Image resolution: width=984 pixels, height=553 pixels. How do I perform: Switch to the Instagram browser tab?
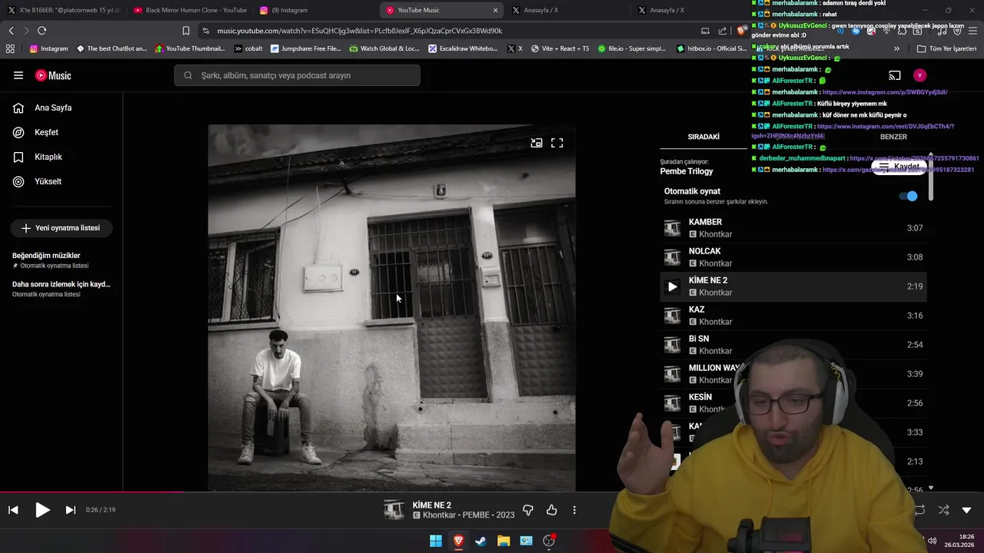pos(315,10)
